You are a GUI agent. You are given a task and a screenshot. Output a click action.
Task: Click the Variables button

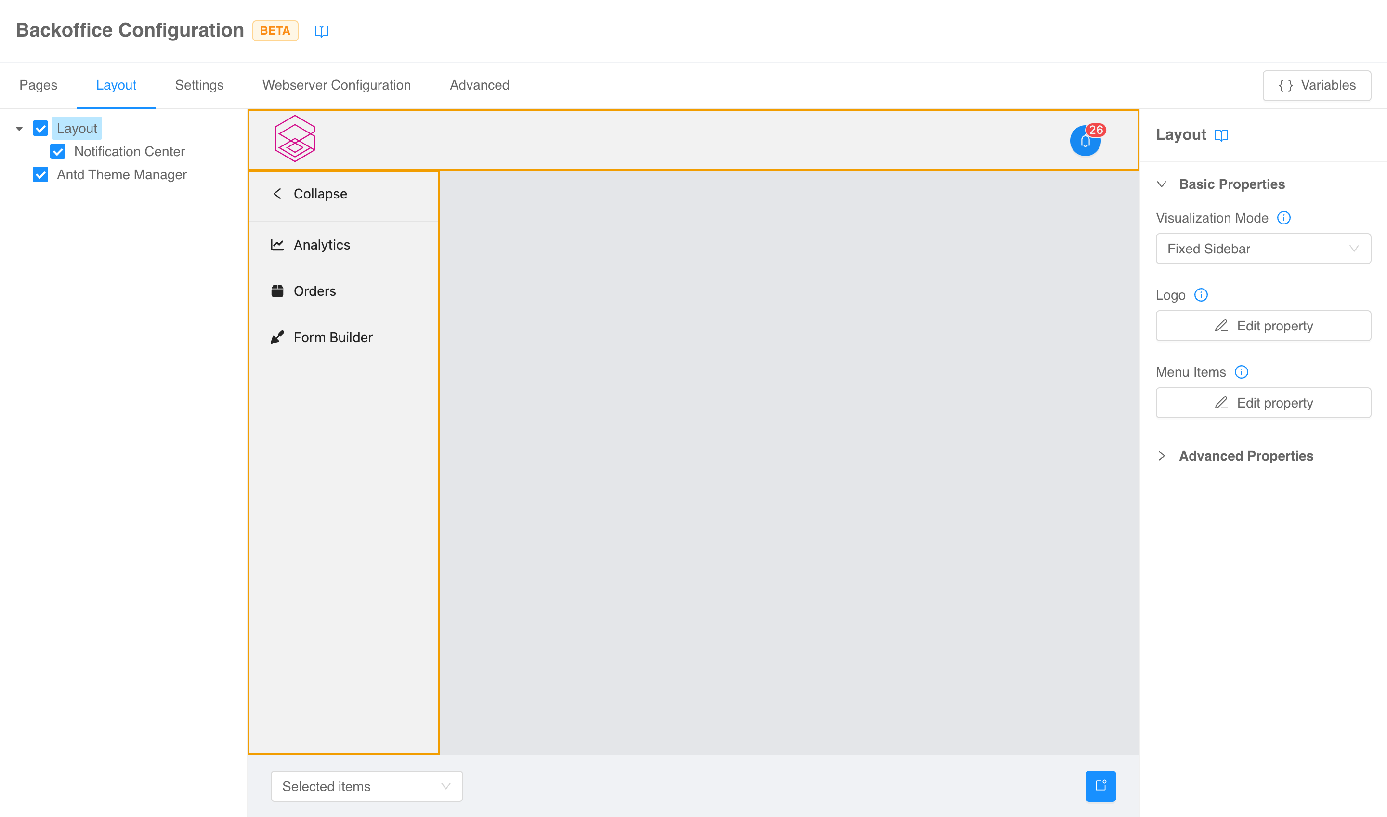pyautogui.click(x=1316, y=85)
